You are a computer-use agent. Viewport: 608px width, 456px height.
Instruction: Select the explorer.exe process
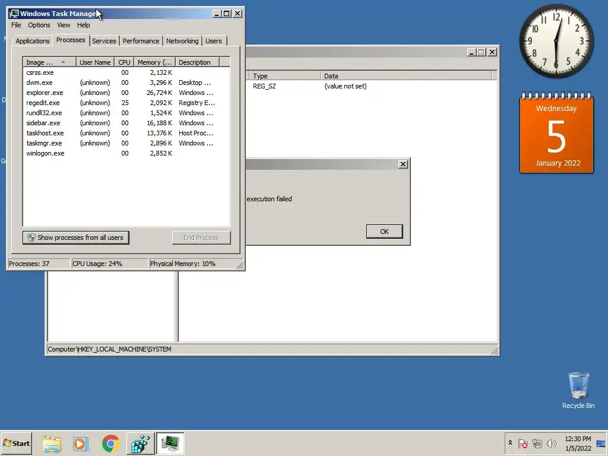click(126, 93)
